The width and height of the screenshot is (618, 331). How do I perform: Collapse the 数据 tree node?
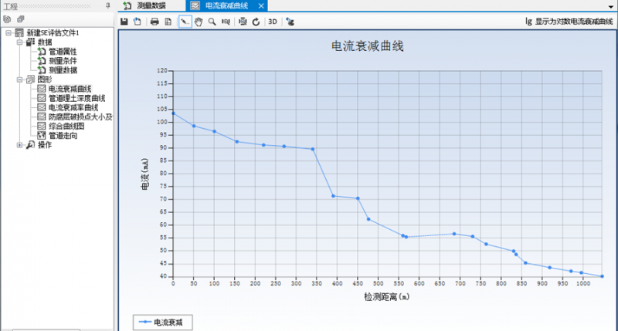19,42
